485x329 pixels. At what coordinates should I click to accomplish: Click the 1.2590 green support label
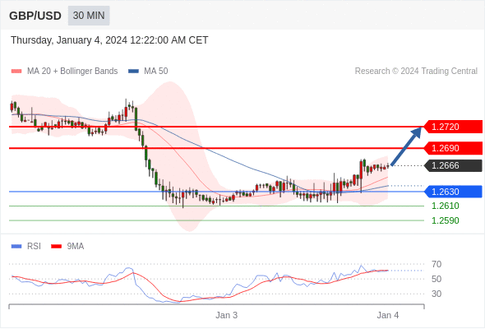point(446,220)
